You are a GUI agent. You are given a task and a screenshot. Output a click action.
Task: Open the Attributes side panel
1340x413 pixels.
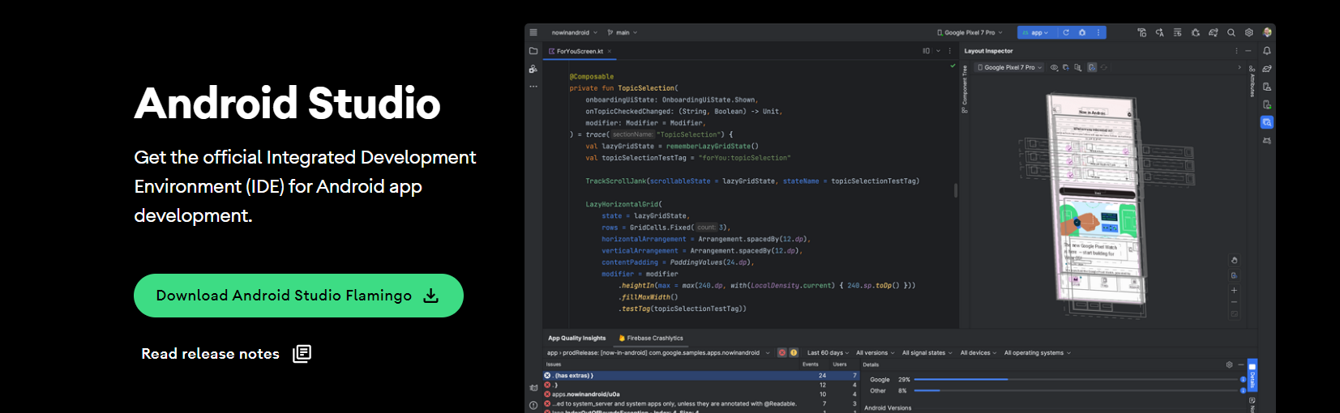pyautogui.click(x=1252, y=81)
